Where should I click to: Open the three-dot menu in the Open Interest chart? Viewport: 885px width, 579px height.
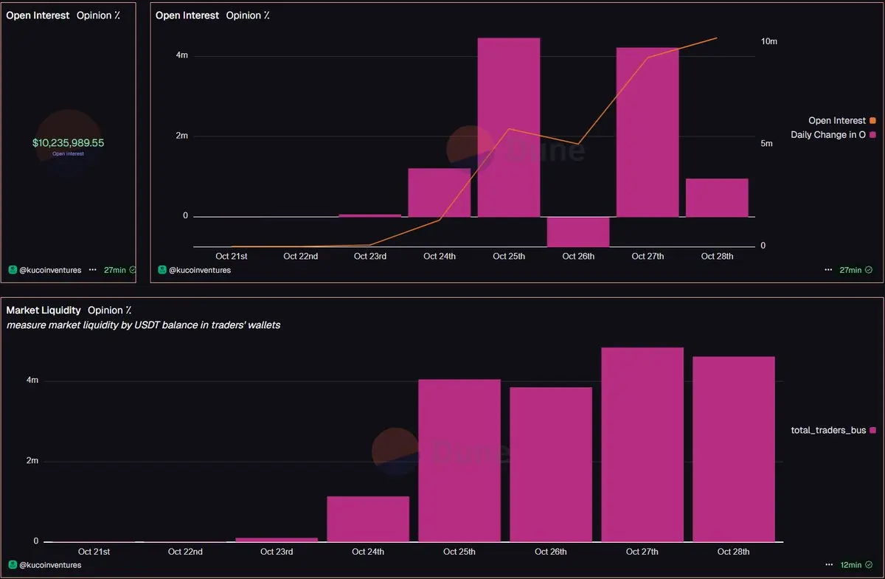(x=828, y=270)
